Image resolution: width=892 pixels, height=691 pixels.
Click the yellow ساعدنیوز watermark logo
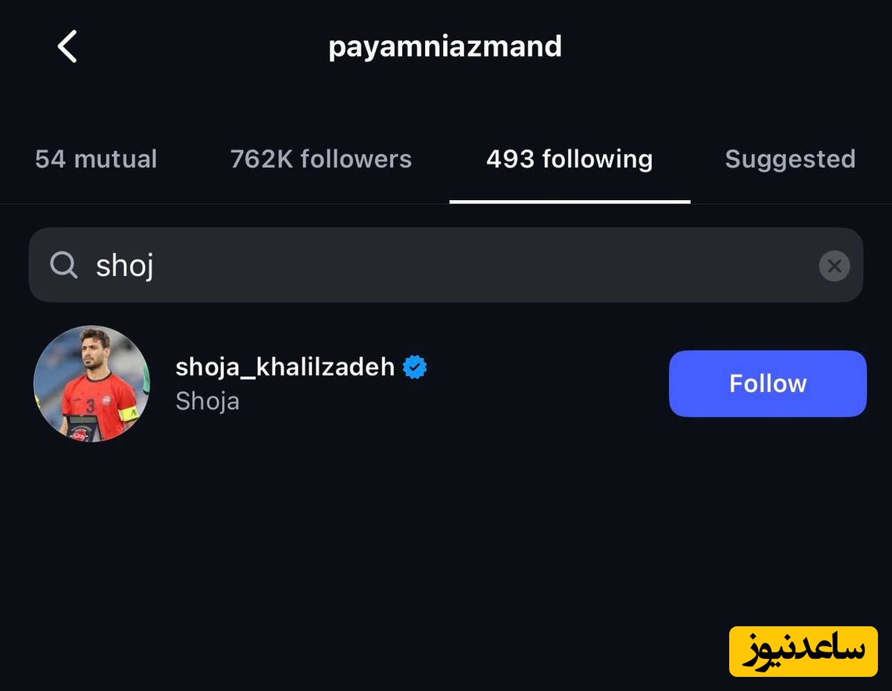coord(803,651)
